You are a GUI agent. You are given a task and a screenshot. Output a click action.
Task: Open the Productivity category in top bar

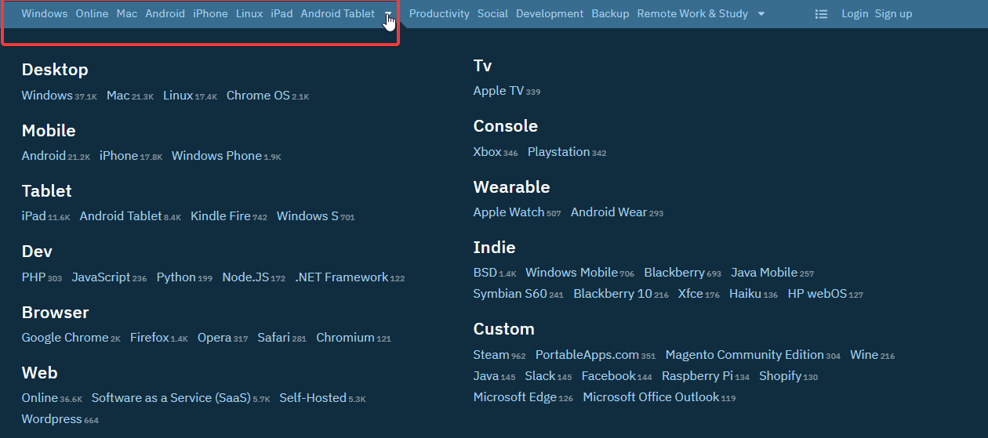(x=439, y=14)
